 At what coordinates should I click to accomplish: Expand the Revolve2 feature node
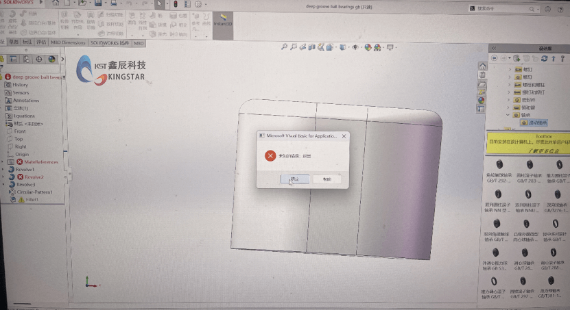[3, 177]
